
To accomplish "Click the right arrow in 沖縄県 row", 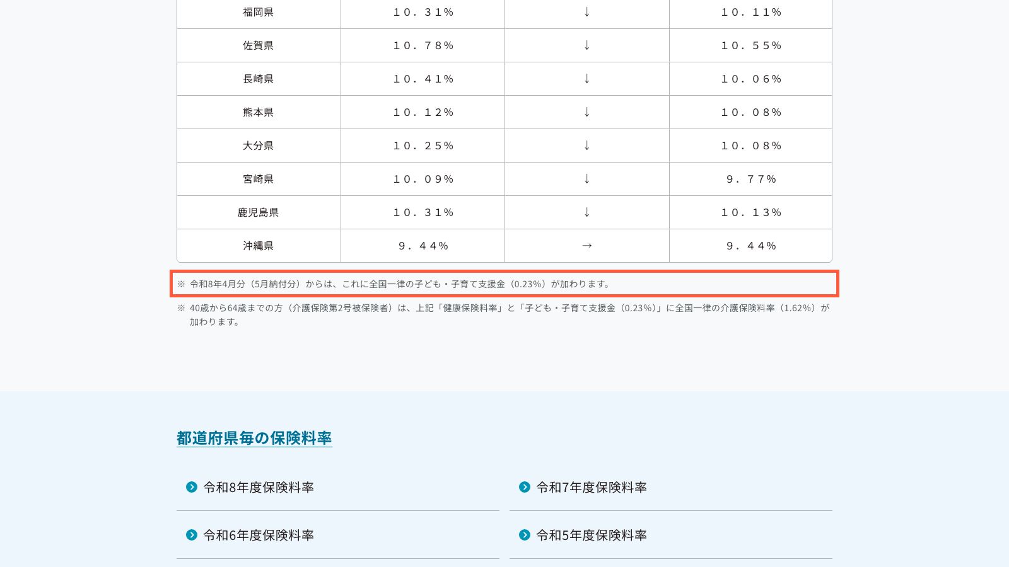I will [587, 246].
